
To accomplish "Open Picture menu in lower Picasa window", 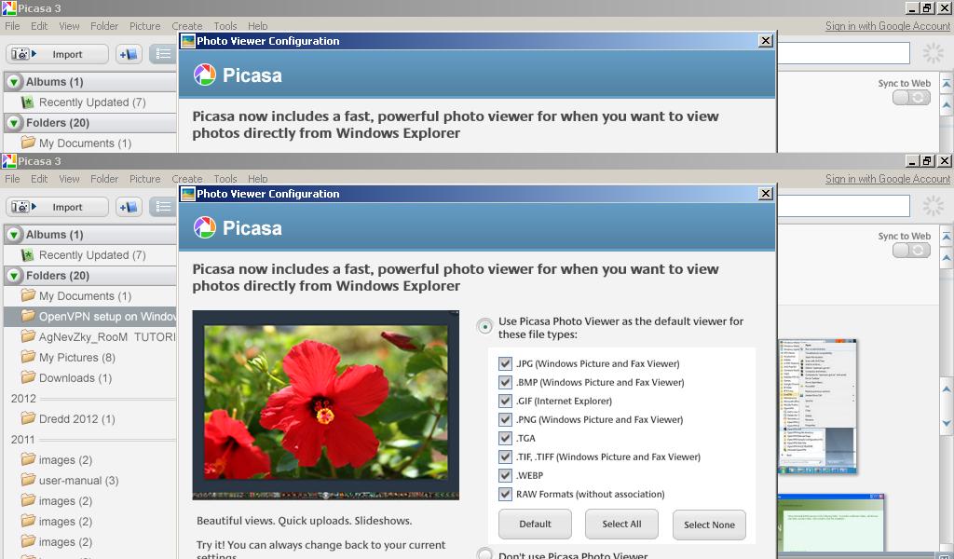I will (x=144, y=179).
